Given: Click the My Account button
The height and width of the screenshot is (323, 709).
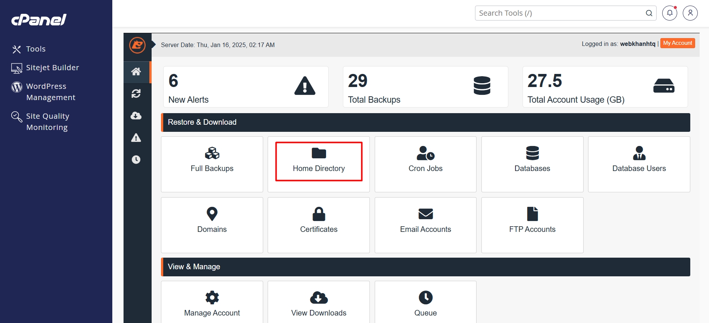Looking at the screenshot, I should [678, 43].
